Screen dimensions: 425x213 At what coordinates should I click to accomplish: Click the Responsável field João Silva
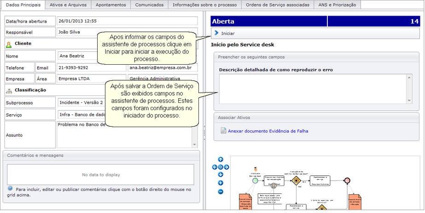point(127,32)
